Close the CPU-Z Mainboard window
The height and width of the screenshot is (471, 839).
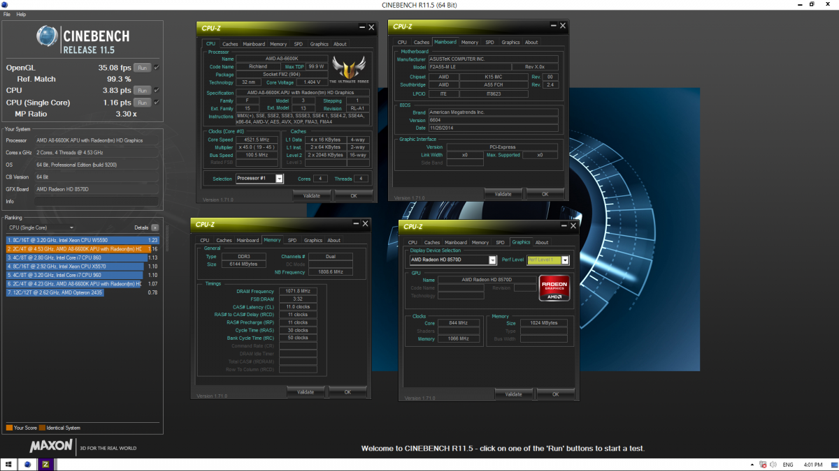pyautogui.click(x=563, y=27)
